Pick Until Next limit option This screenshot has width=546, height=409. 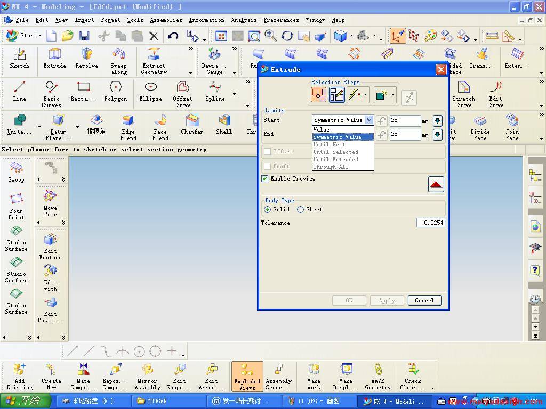[343, 144]
